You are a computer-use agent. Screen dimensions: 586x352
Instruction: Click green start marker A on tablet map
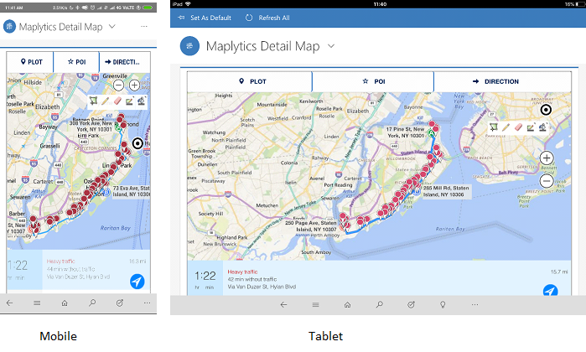coord(431,133)
